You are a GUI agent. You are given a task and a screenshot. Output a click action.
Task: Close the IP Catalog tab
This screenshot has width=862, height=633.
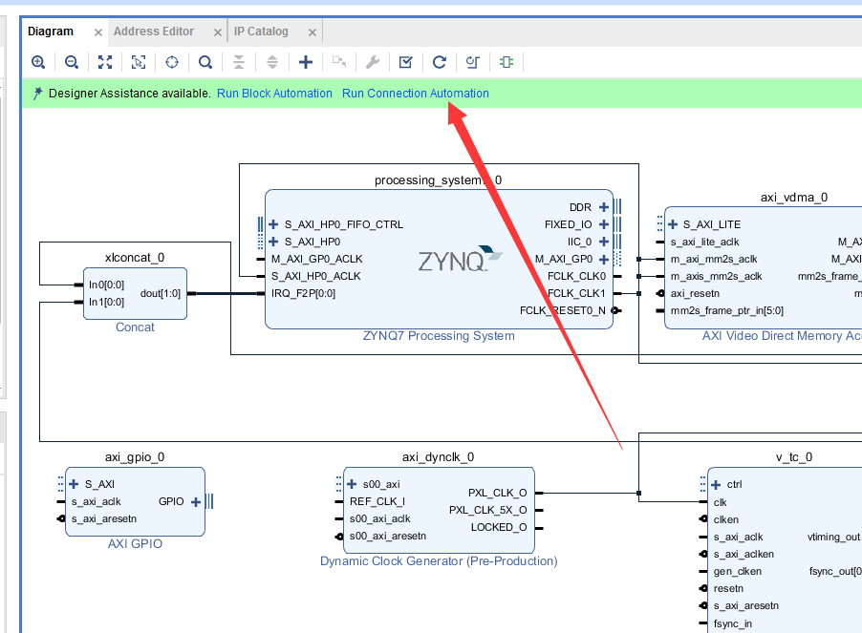pyautogui.click(x=312, y=32)
